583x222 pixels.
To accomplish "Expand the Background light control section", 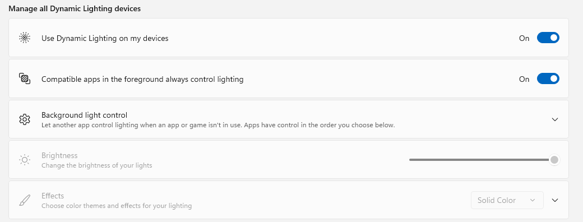I will point(555,119).
